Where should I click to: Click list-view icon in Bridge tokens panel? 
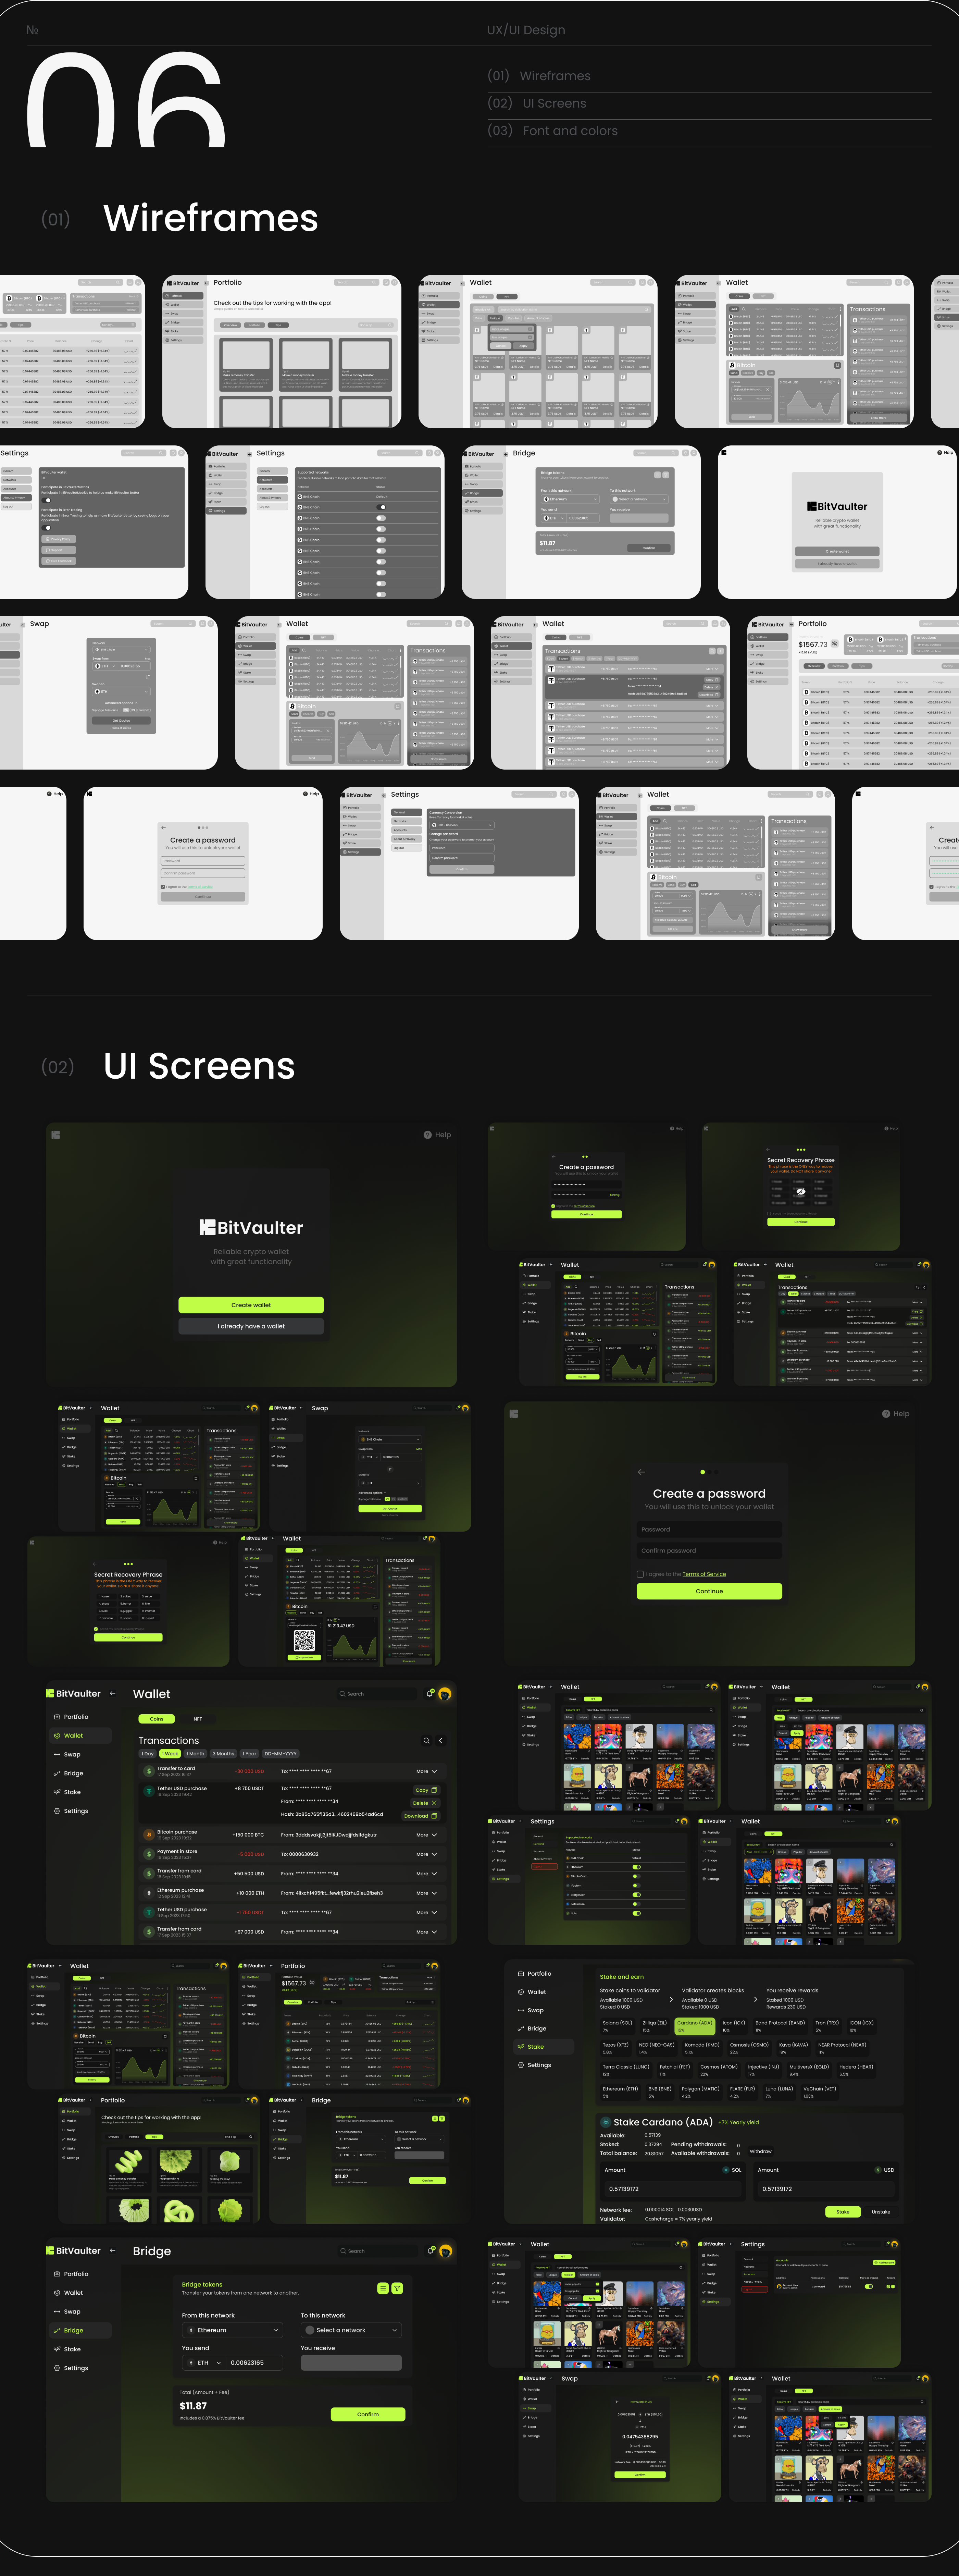coord(383,2288)
